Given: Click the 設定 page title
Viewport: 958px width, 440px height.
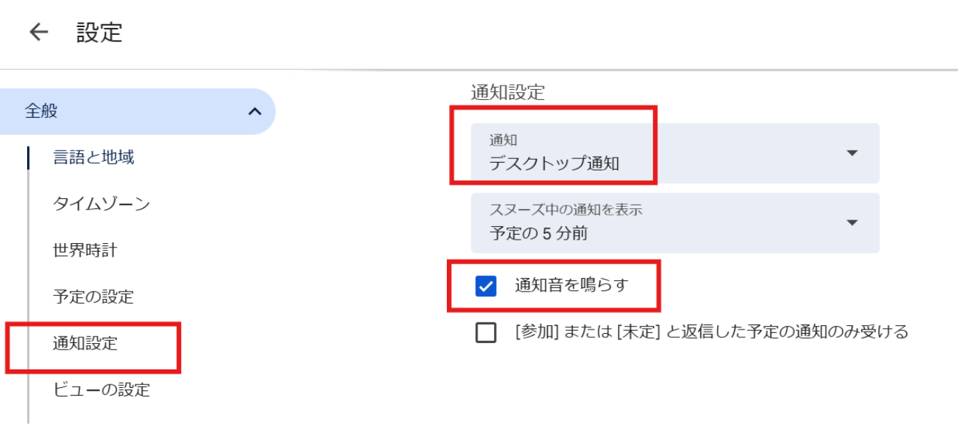Looking at the screenshot, I should tap(100, 32).
